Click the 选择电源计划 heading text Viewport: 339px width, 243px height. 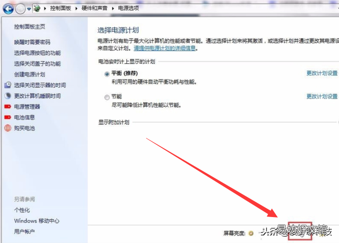tap(118, 30)
